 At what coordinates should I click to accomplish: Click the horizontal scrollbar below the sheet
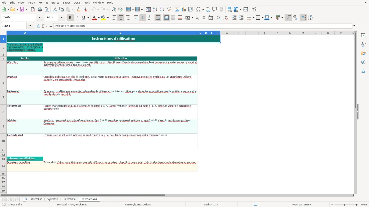[x=83, y=195]
